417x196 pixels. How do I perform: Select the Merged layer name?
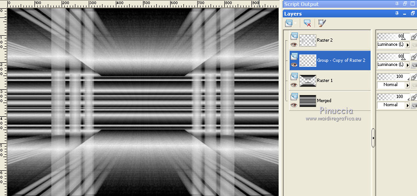point(324,101)
